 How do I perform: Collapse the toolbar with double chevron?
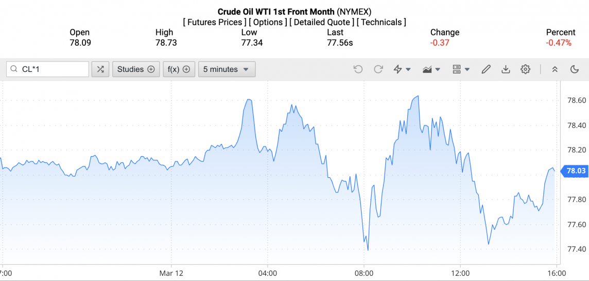tap(555, 69)
